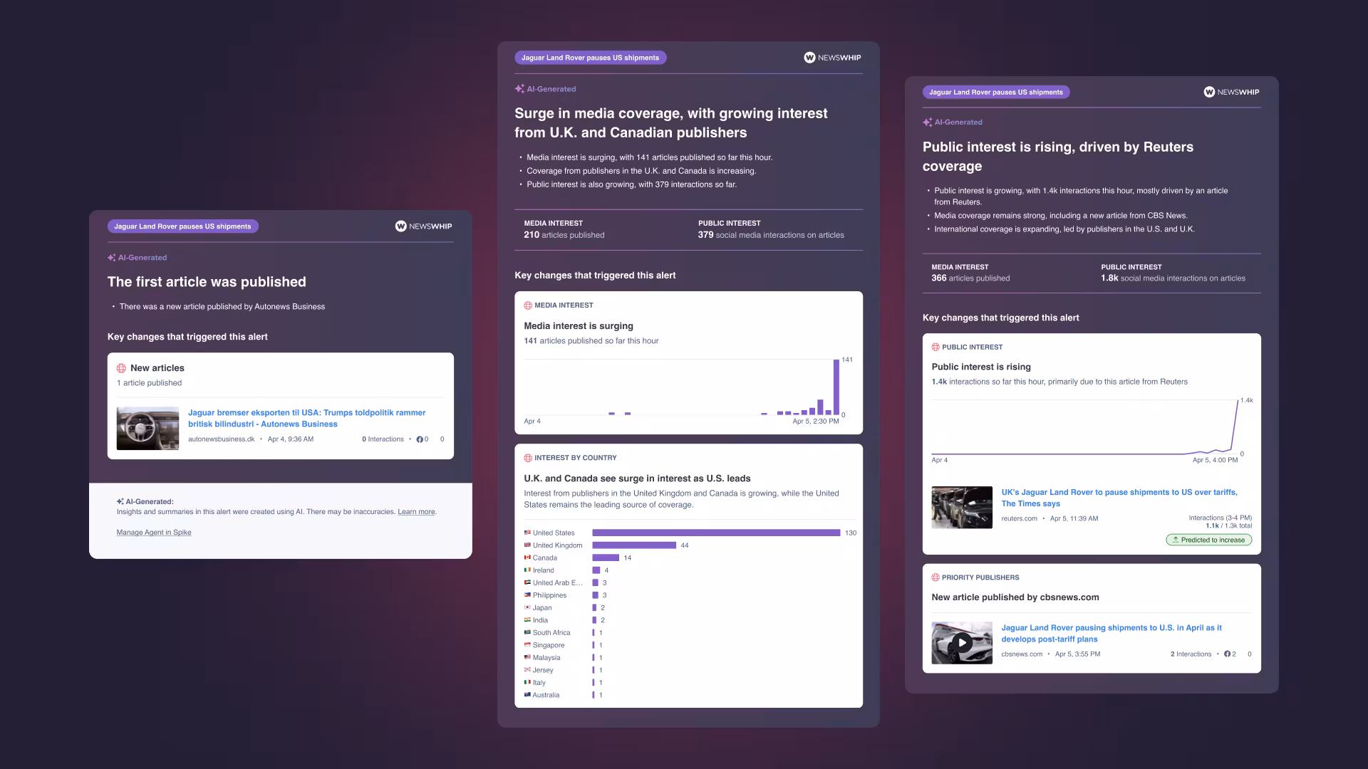This screenshot has height=769, width=1368.
Task: Click the globe icon next to INTEREST BY COUNTRY
Action: (x=528, y=458)
